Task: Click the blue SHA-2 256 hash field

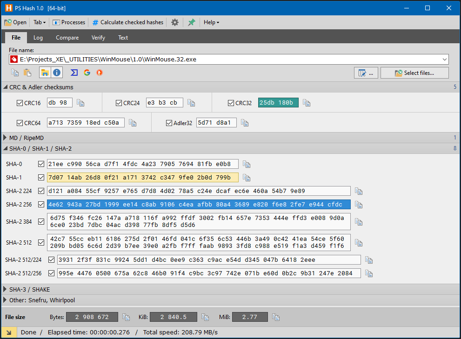Action: [199, 204]
